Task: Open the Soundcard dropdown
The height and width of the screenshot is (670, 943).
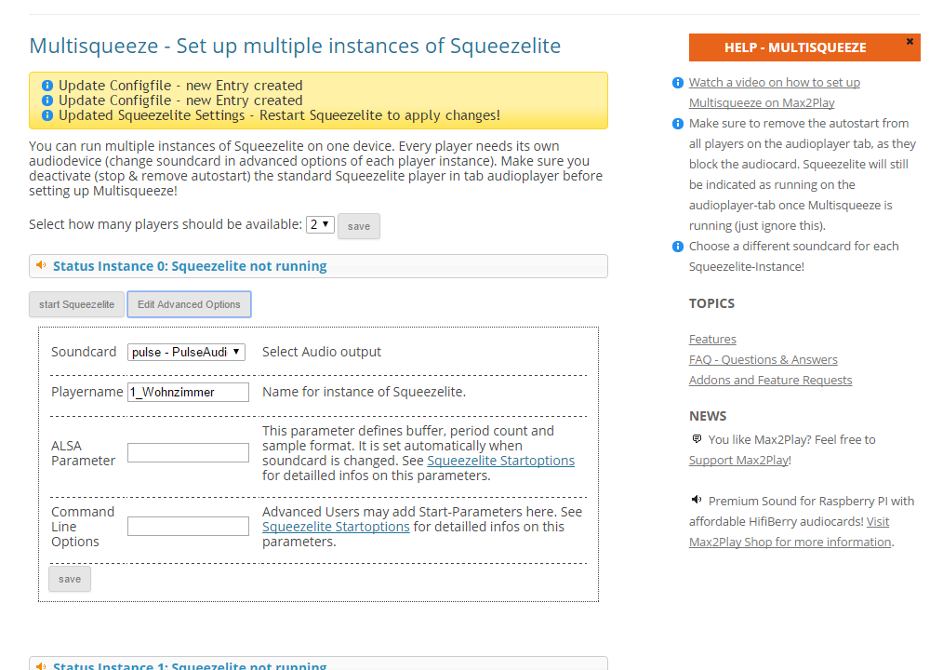Action: (x=186, y=352)
